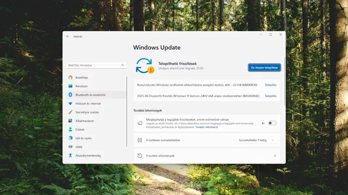This screenshot has height=195, width=348.
Task: Go to Hálózat és internet settings
Action: pos(96,103)
